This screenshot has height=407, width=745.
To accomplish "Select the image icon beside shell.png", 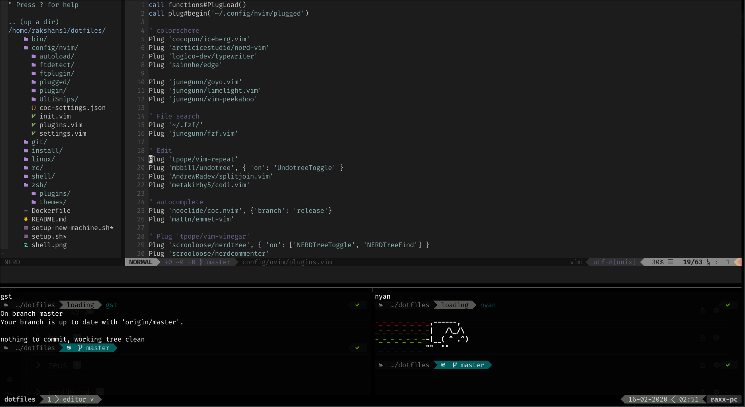I will click(26, 245).
